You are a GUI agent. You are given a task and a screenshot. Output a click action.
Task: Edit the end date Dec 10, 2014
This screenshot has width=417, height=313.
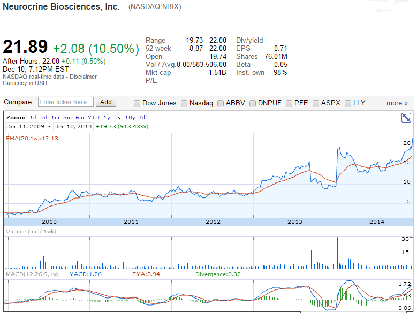click(73, 126)
